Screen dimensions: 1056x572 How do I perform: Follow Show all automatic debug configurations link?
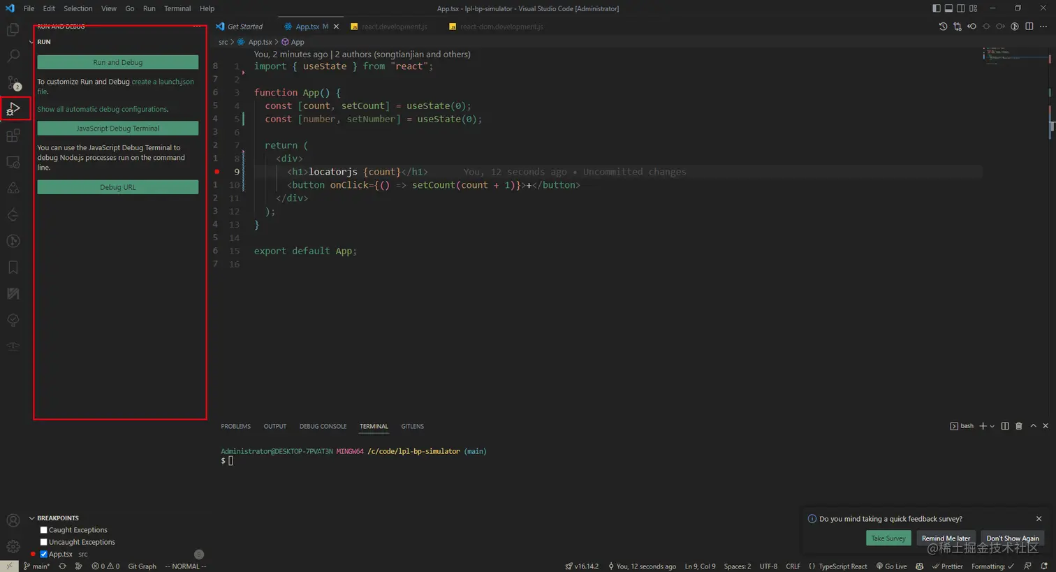(102, 109)
